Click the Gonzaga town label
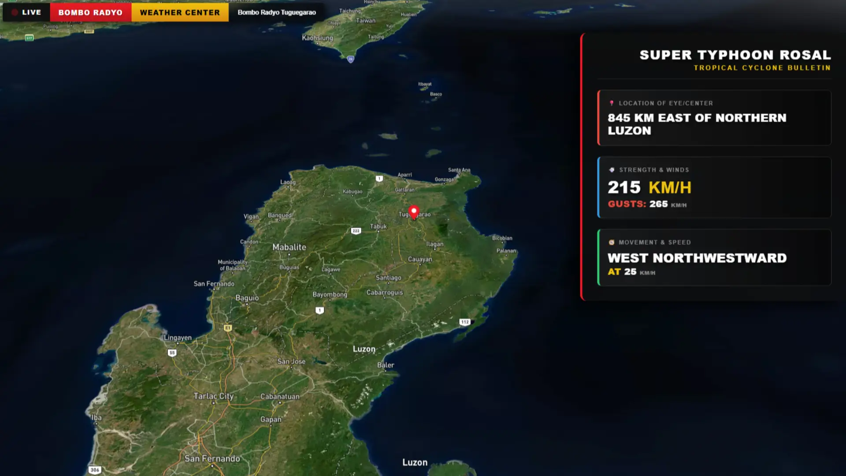Screen dimensions: 846x476 pyautogui.click(x=444, y=179)
